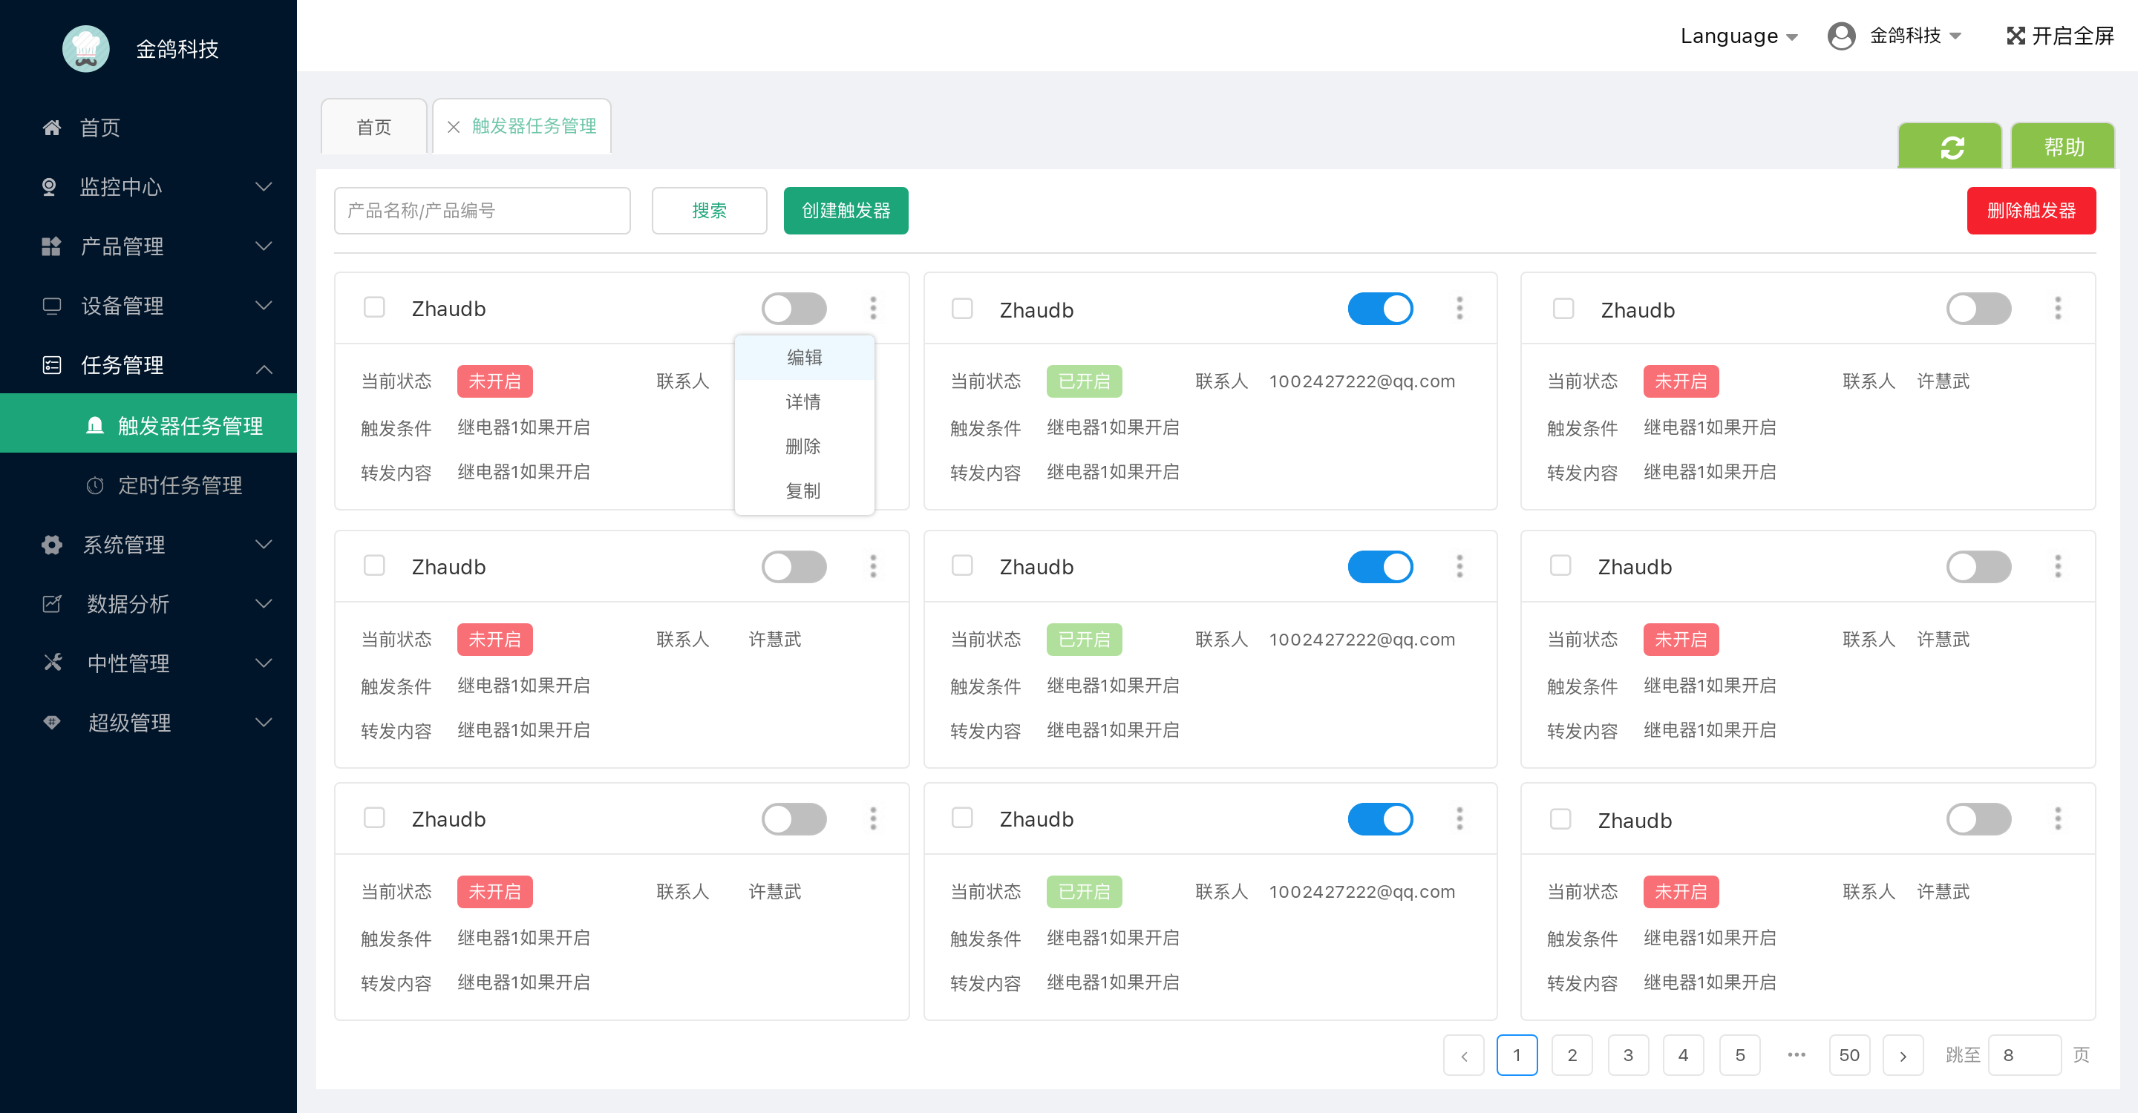Focus the 产品名称/产品编号 search field
Screen dimensions: 2138x1113
pos(483,211)
